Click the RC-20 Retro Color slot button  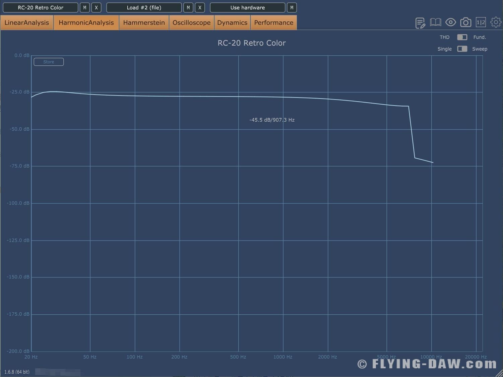(41, 7)
